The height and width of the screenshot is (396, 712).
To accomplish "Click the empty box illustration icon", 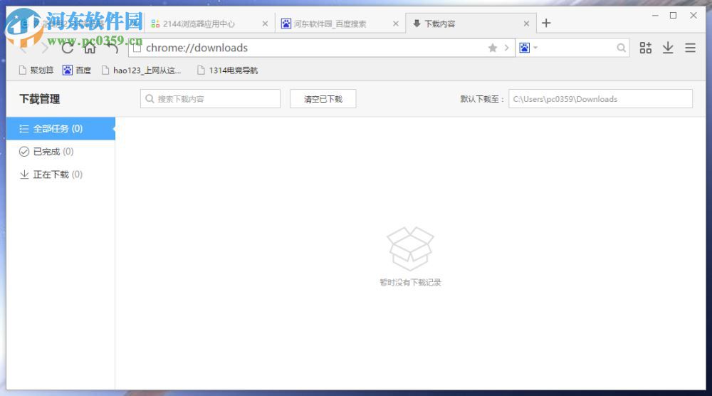I will [x=411, y=249].
